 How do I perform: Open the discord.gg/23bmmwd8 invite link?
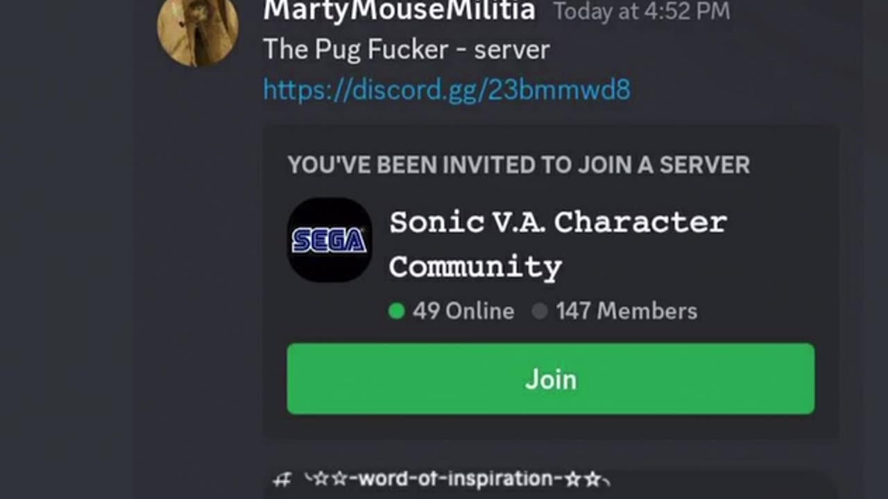click(447, 90)
